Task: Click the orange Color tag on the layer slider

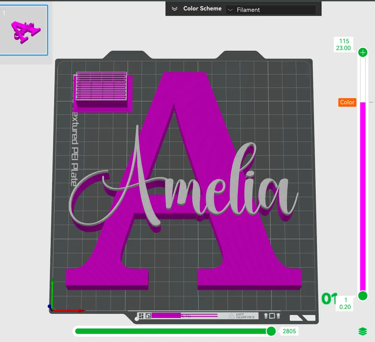Action: (347, 102)
